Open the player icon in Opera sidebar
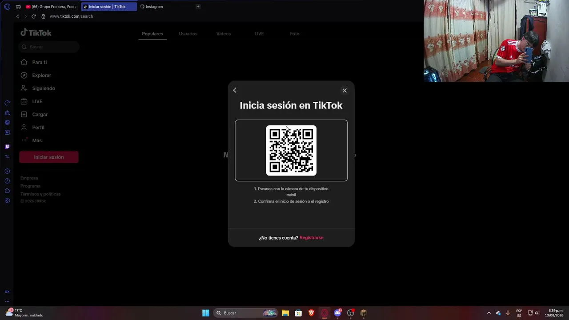The image size is (569, 320). point(7,171)
